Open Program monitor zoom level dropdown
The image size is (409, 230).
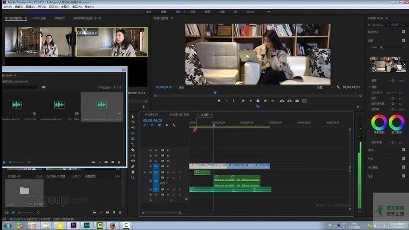[x=186, y=88]
